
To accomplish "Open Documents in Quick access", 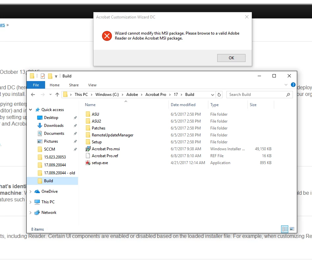I will 54,133.
